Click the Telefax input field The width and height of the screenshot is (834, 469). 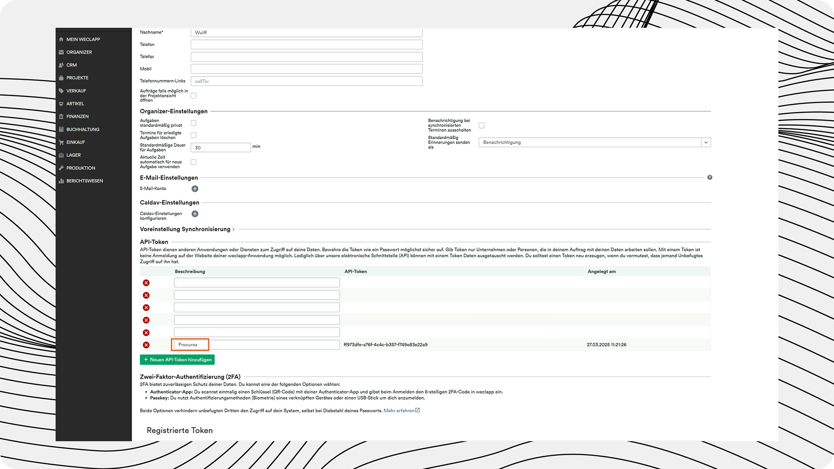[x=307, y=56]
